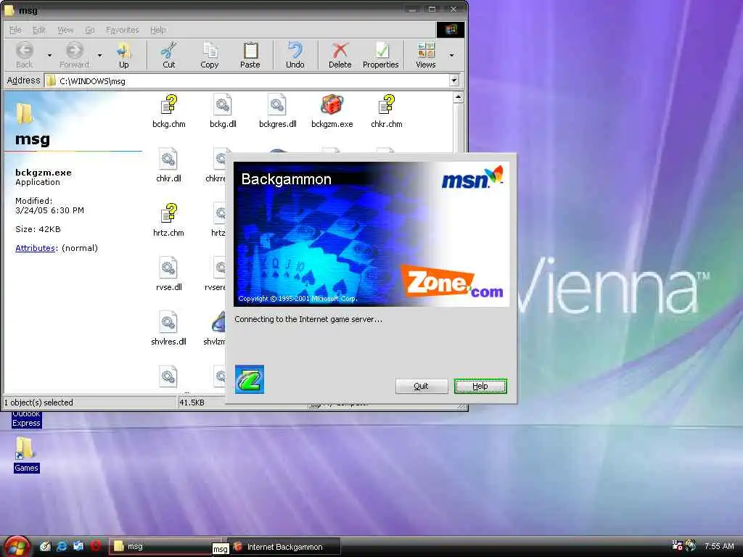Click the 'Modified: 3/24/05 6:30 PM' text

pos(50,205)
